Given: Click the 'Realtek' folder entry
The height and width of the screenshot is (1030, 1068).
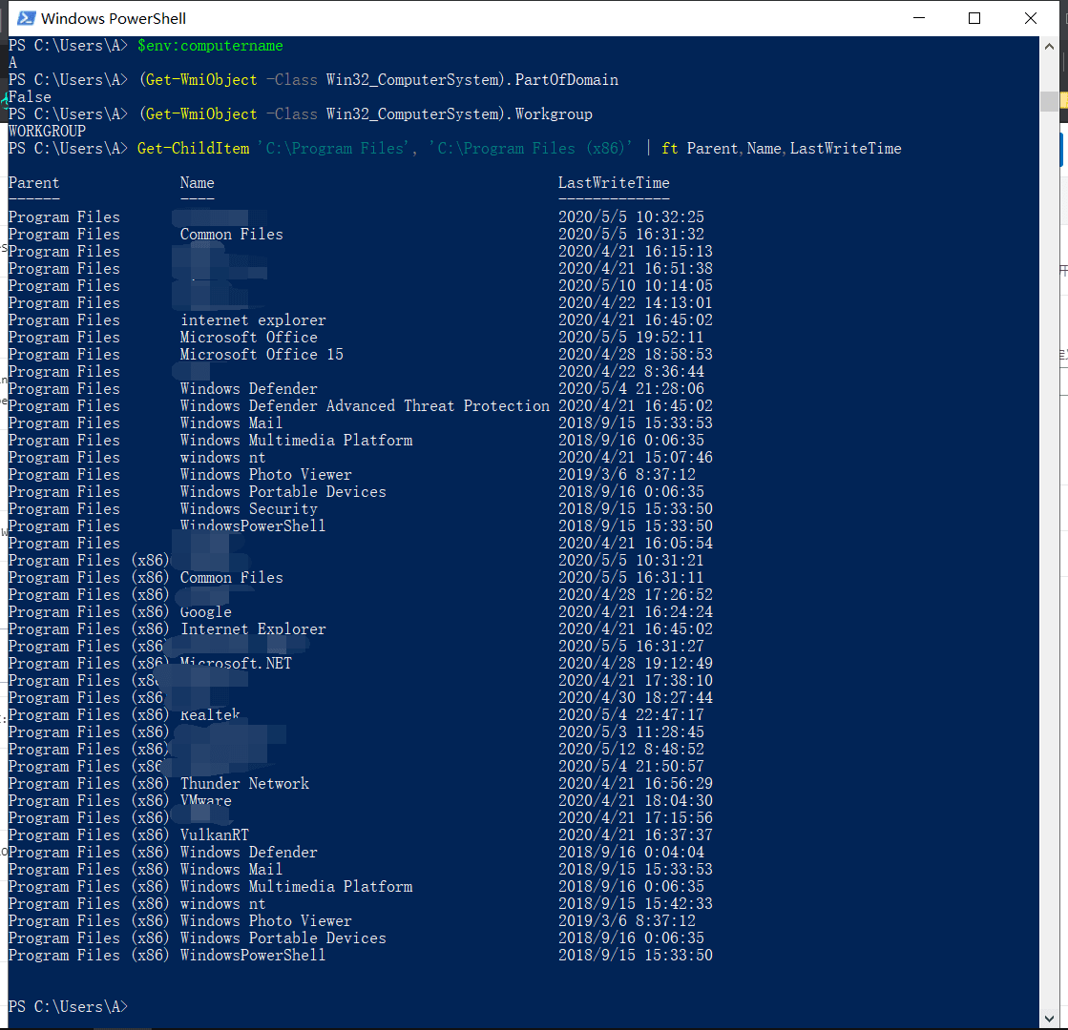Looking at the screenshot, I should [210, 715].
